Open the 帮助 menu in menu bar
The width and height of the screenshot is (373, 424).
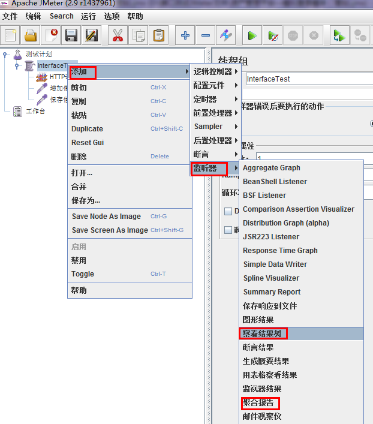pos(136,16)
